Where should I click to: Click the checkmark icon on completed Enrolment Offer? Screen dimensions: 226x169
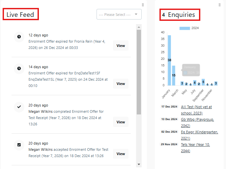19,106
